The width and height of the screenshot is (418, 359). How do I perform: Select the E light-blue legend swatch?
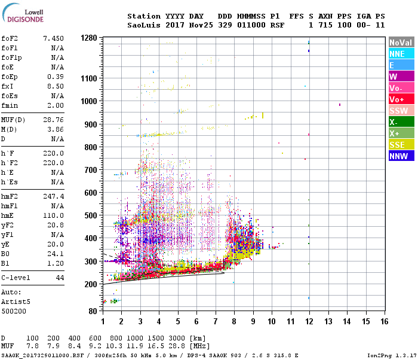[x=401, y=65]
